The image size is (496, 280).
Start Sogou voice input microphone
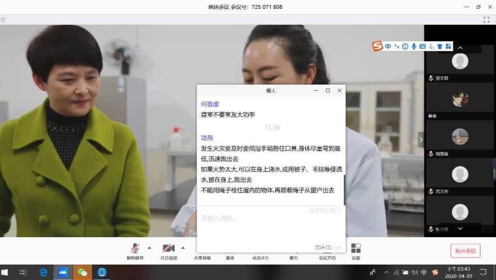point(414,46)
